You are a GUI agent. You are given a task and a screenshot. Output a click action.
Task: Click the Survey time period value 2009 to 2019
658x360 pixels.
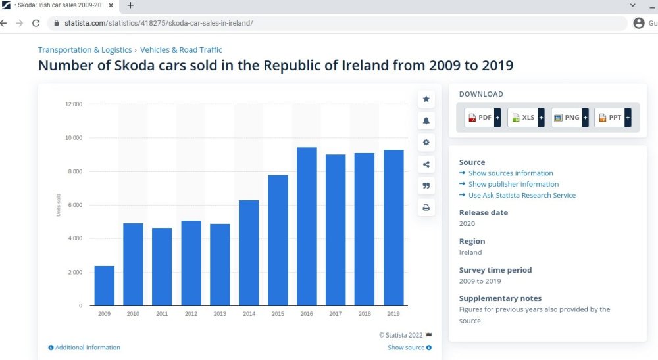[480, 281]
